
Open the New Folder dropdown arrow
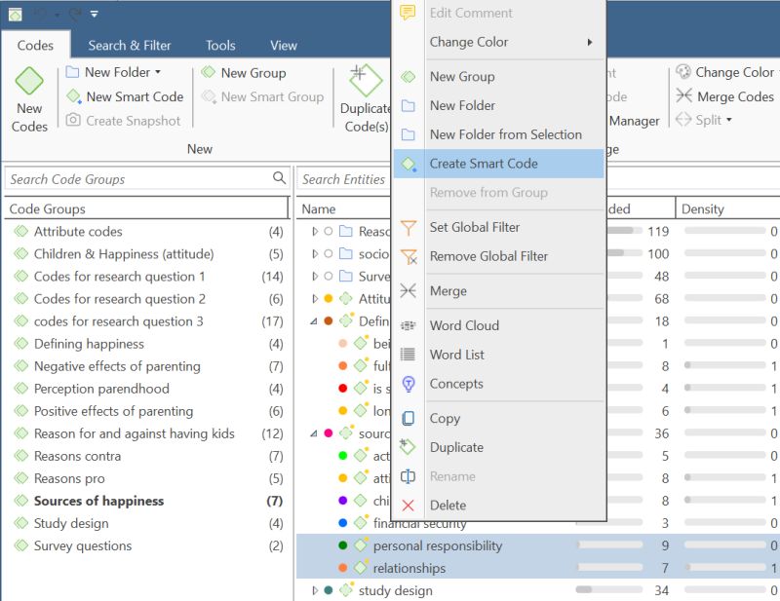158,72
